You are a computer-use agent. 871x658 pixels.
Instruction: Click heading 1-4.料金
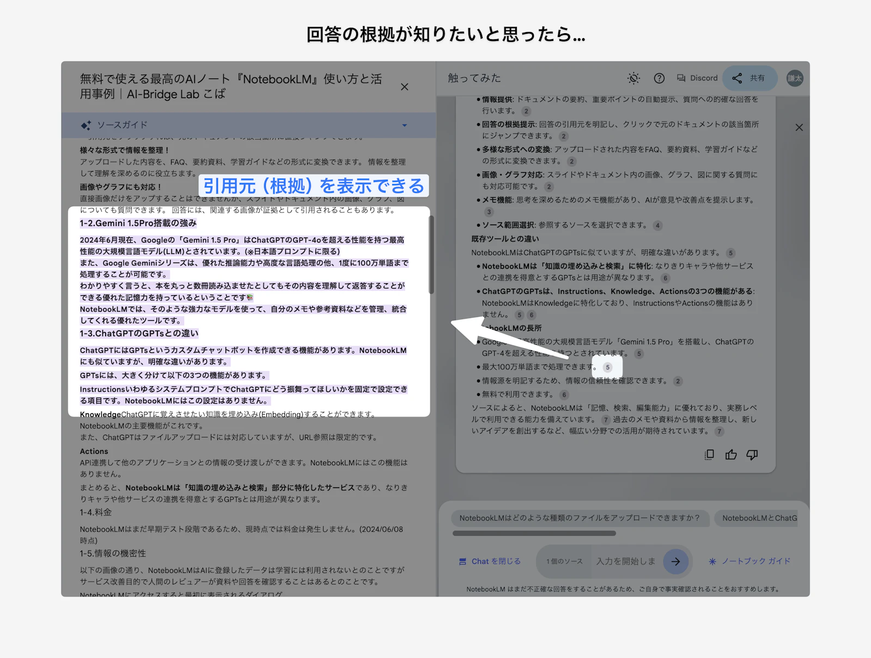click(96, 513)
